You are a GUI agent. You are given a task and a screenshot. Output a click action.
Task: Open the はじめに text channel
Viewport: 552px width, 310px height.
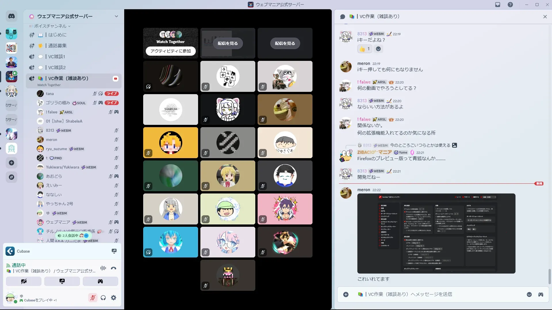pos(57,35)
